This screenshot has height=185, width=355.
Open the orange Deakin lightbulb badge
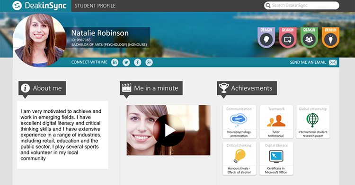coord(330,37)
